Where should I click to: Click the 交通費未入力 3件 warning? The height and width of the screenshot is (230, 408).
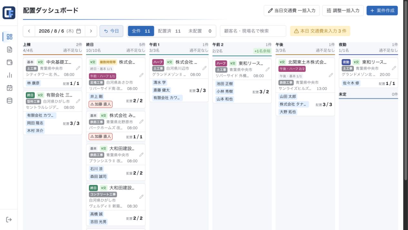click(x=320, y=31)
